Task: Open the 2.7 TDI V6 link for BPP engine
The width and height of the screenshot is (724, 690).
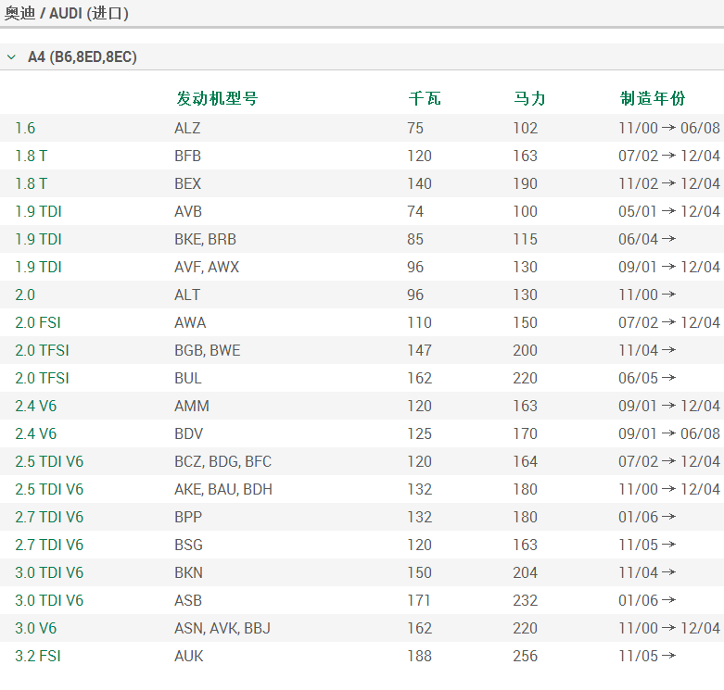Action: [49, 517]
